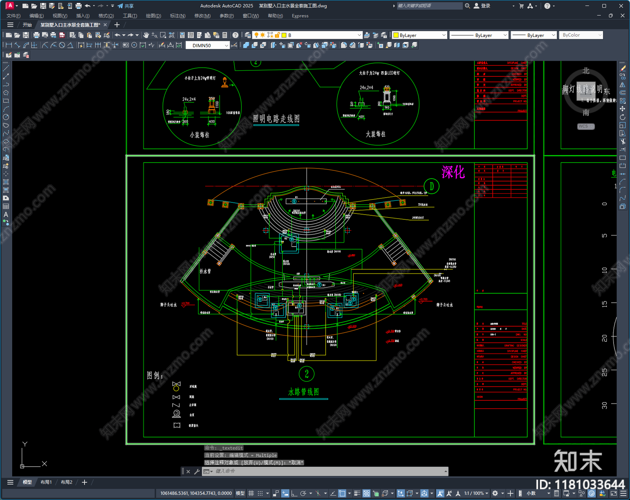Toggle clean screen icon in status bar
This screenshot has width=630, height=500.
point(614,493)
